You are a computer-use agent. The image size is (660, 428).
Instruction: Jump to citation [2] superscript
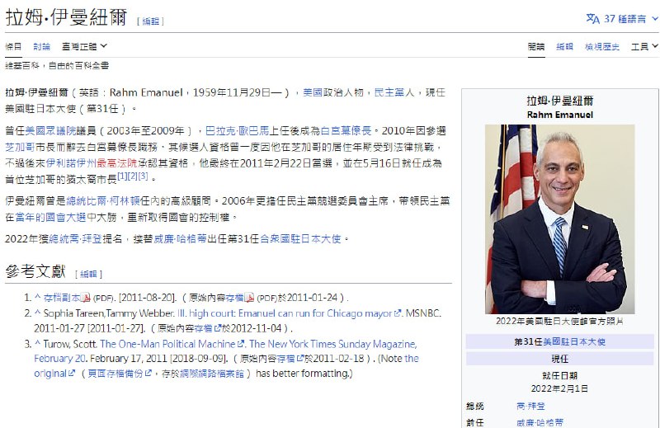click(x=133, y=176)
